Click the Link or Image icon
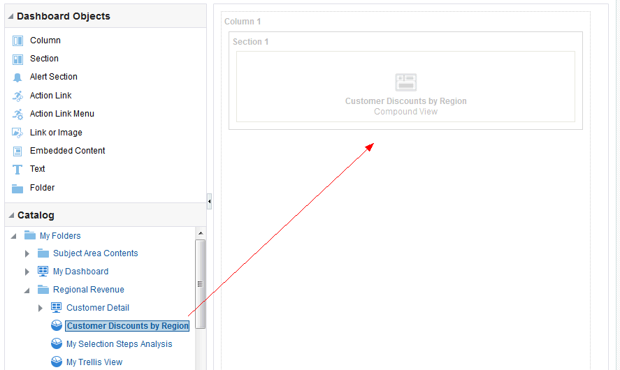This screenshot has width=620, height=370. 17,133
